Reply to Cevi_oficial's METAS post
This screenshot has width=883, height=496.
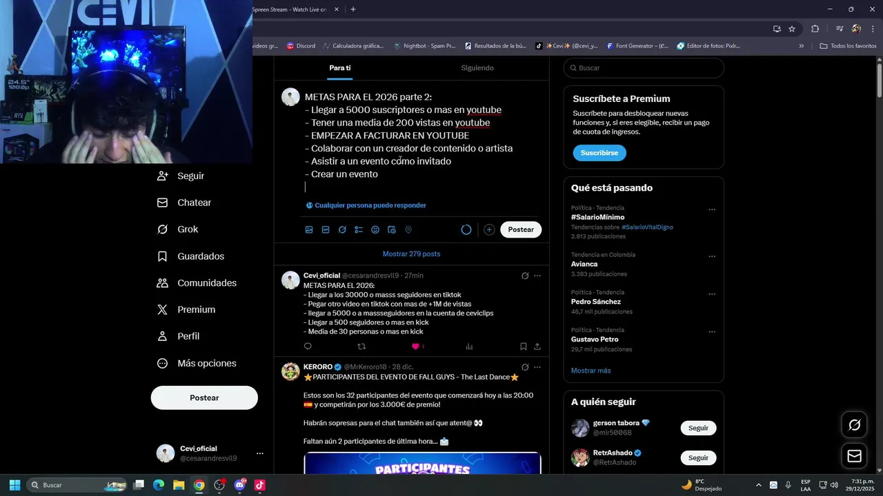(308, 347)
